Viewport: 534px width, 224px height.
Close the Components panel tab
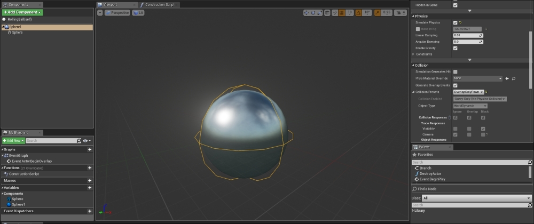tap(40, 5)
